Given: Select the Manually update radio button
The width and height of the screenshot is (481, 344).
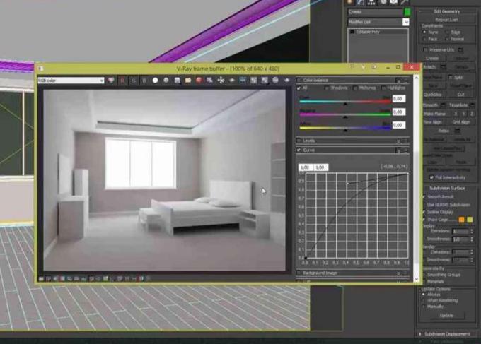Looking at the screenshot, I should click(424, 307).
